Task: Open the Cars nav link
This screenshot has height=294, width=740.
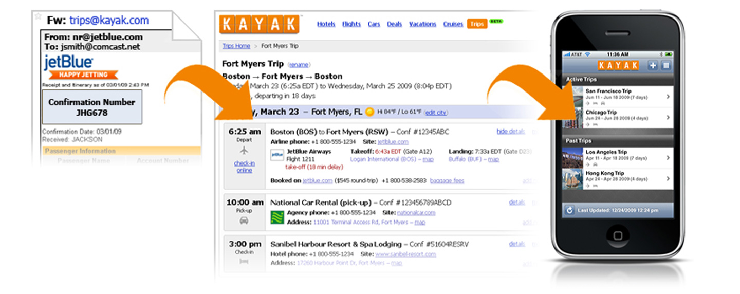Action: pyautogui.click(x=374, y=24)
